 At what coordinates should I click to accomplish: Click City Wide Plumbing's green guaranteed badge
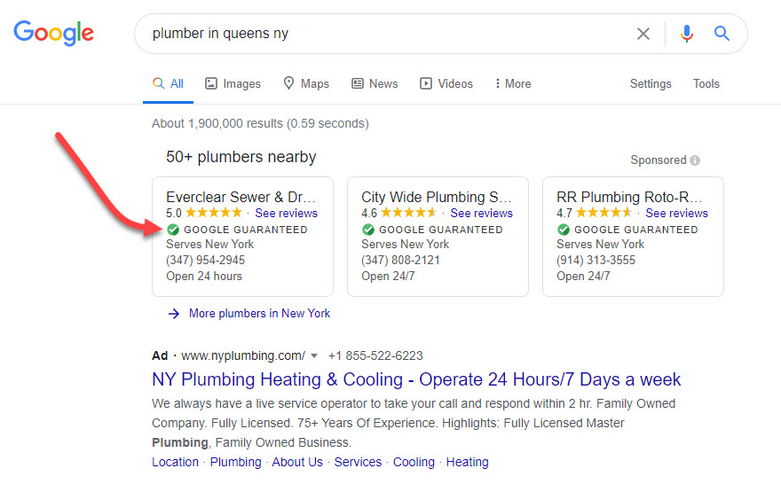(x=367, y=230)
